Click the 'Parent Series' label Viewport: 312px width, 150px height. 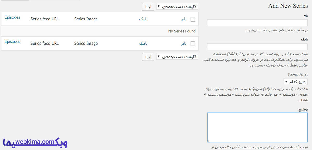[298, 74]
